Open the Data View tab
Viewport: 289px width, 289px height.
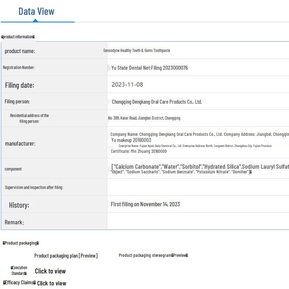coord(36,12)
